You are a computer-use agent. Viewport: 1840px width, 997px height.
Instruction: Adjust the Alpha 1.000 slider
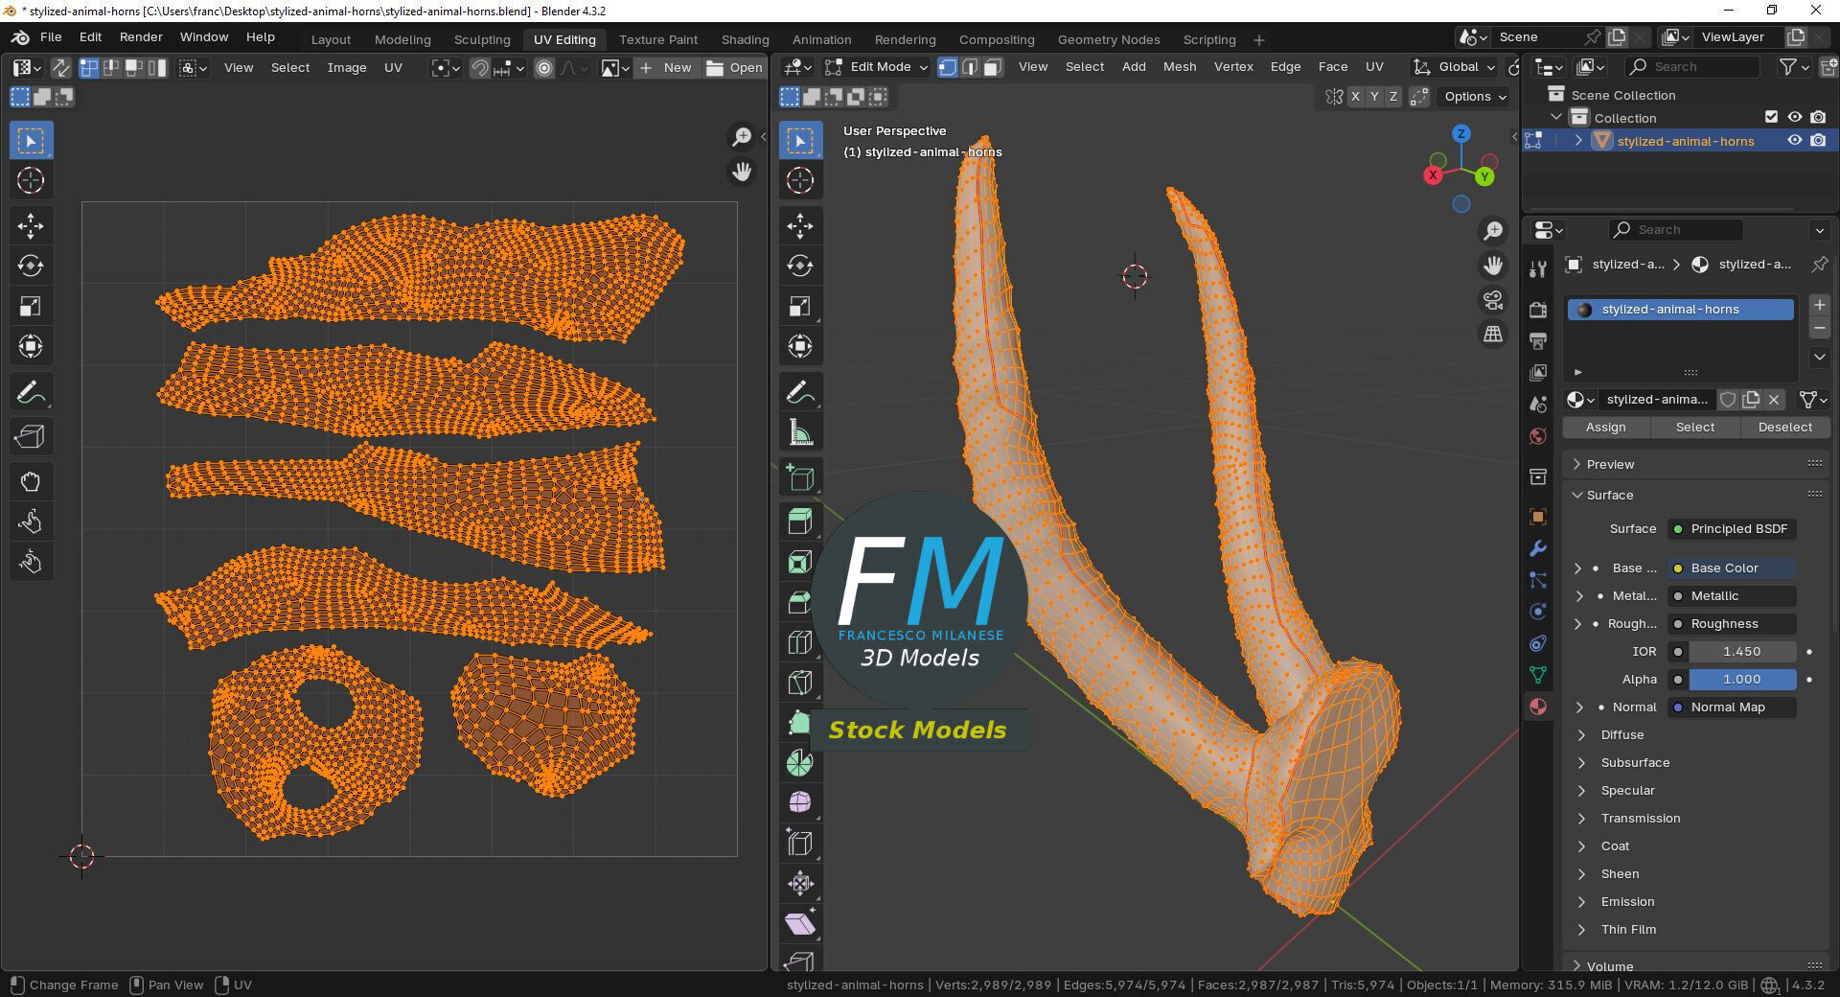pos(1741,680)
